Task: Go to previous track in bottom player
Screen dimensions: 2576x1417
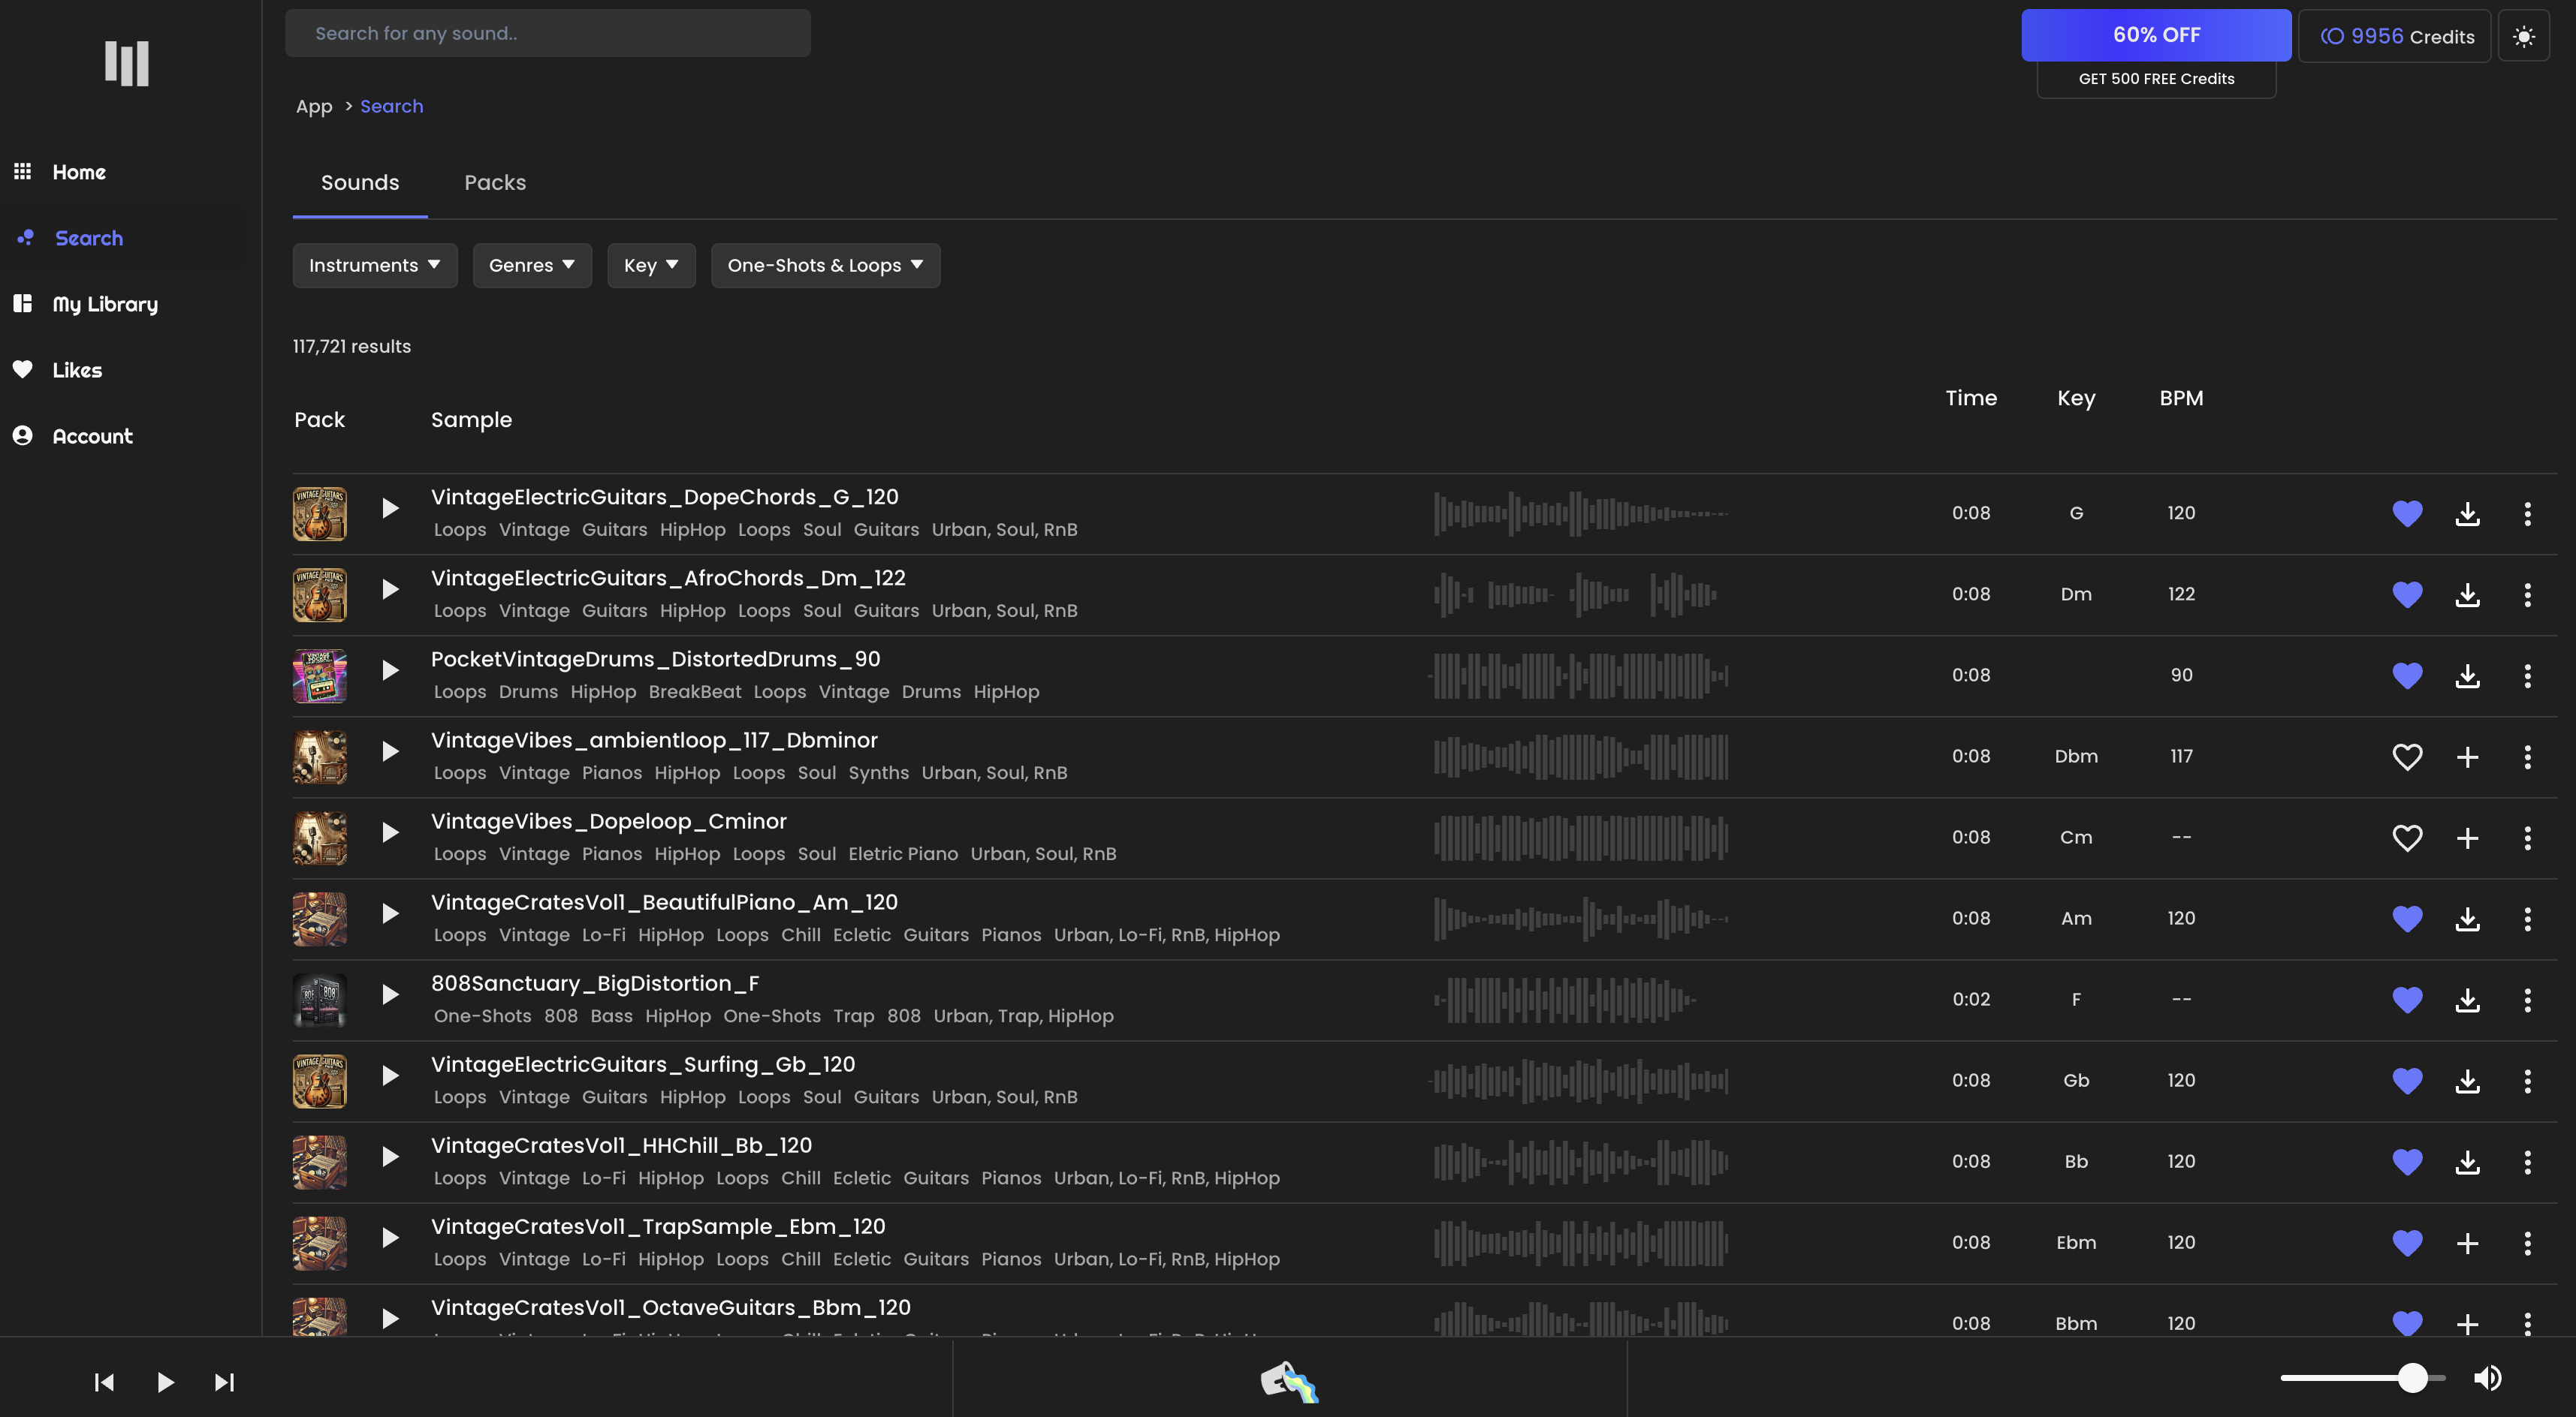Action: pos(104,1382)
